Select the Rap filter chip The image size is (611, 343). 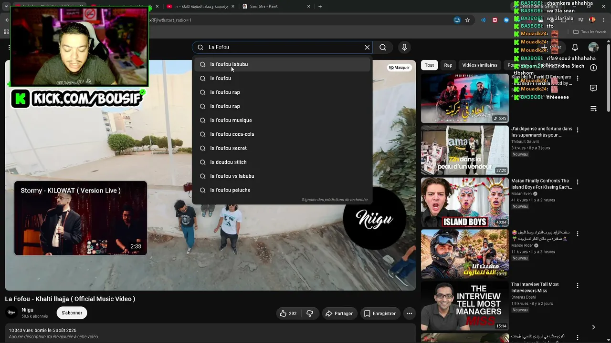[448, 65]
